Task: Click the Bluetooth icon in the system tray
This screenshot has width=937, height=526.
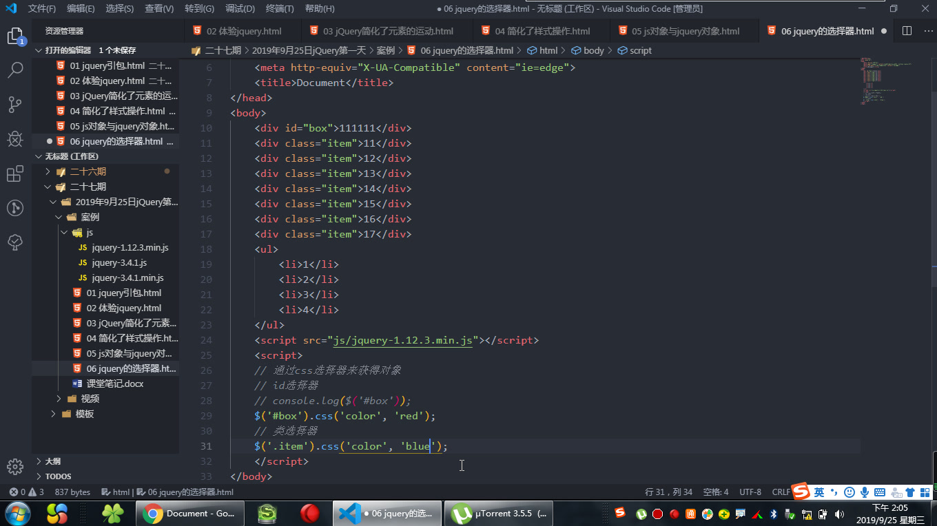Action: 773,514
